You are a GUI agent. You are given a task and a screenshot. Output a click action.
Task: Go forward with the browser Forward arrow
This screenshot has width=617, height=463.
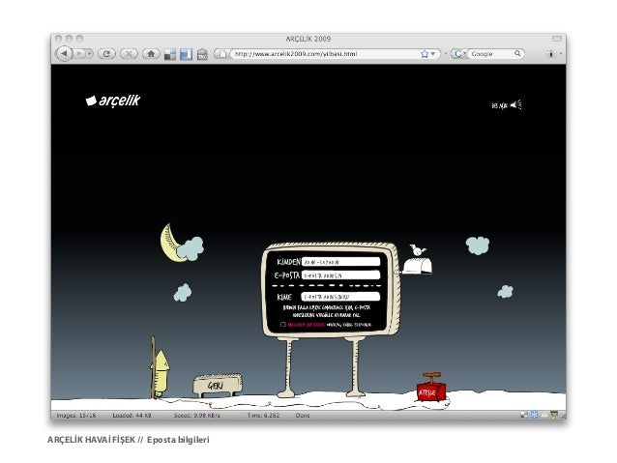tap(79, 53)
